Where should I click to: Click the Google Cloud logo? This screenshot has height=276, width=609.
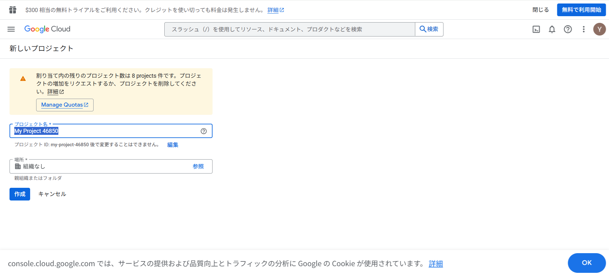[x=47, y=29]
